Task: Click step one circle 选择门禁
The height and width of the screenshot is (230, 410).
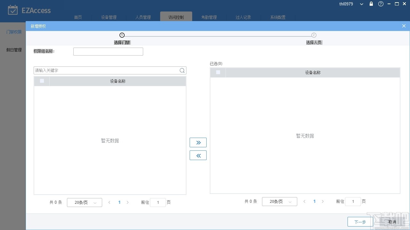Action: click(x=122, y=35)
